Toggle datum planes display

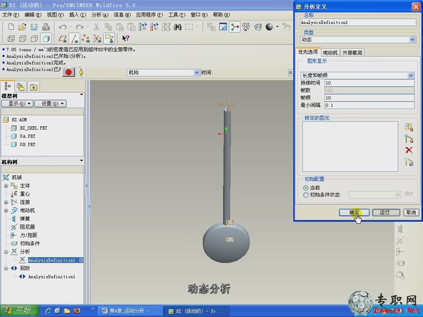pyautogui.click(x=63, y=38)
